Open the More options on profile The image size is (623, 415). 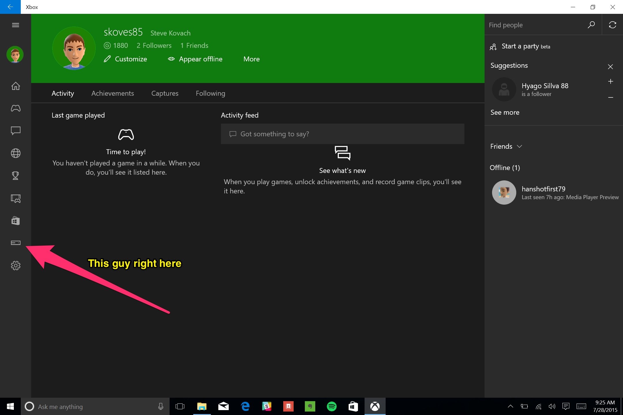coord(252,59)
